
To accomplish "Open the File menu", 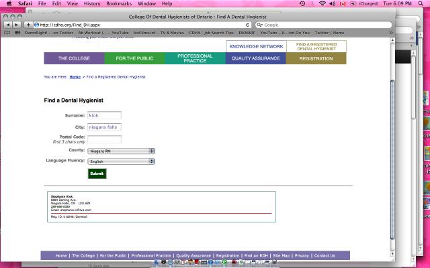I will 42,3.
